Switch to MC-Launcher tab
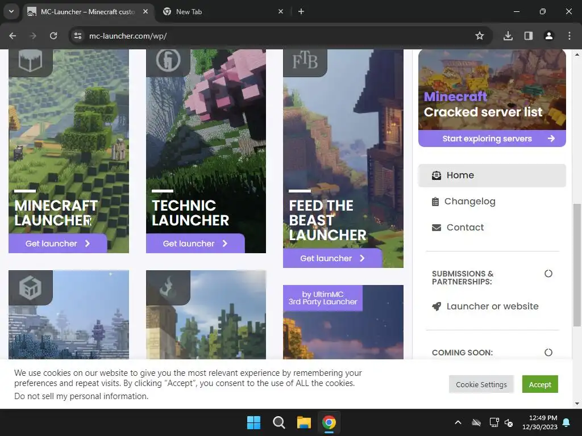 click(88, 11)
